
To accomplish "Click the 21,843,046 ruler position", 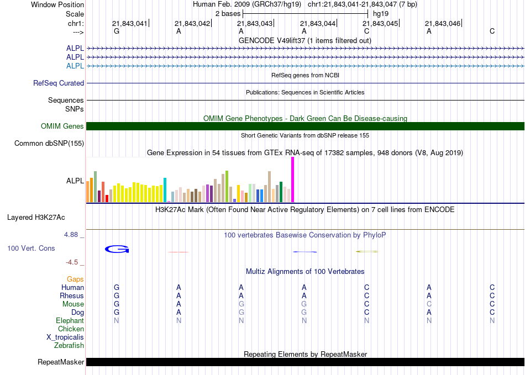I will (443, 23).
